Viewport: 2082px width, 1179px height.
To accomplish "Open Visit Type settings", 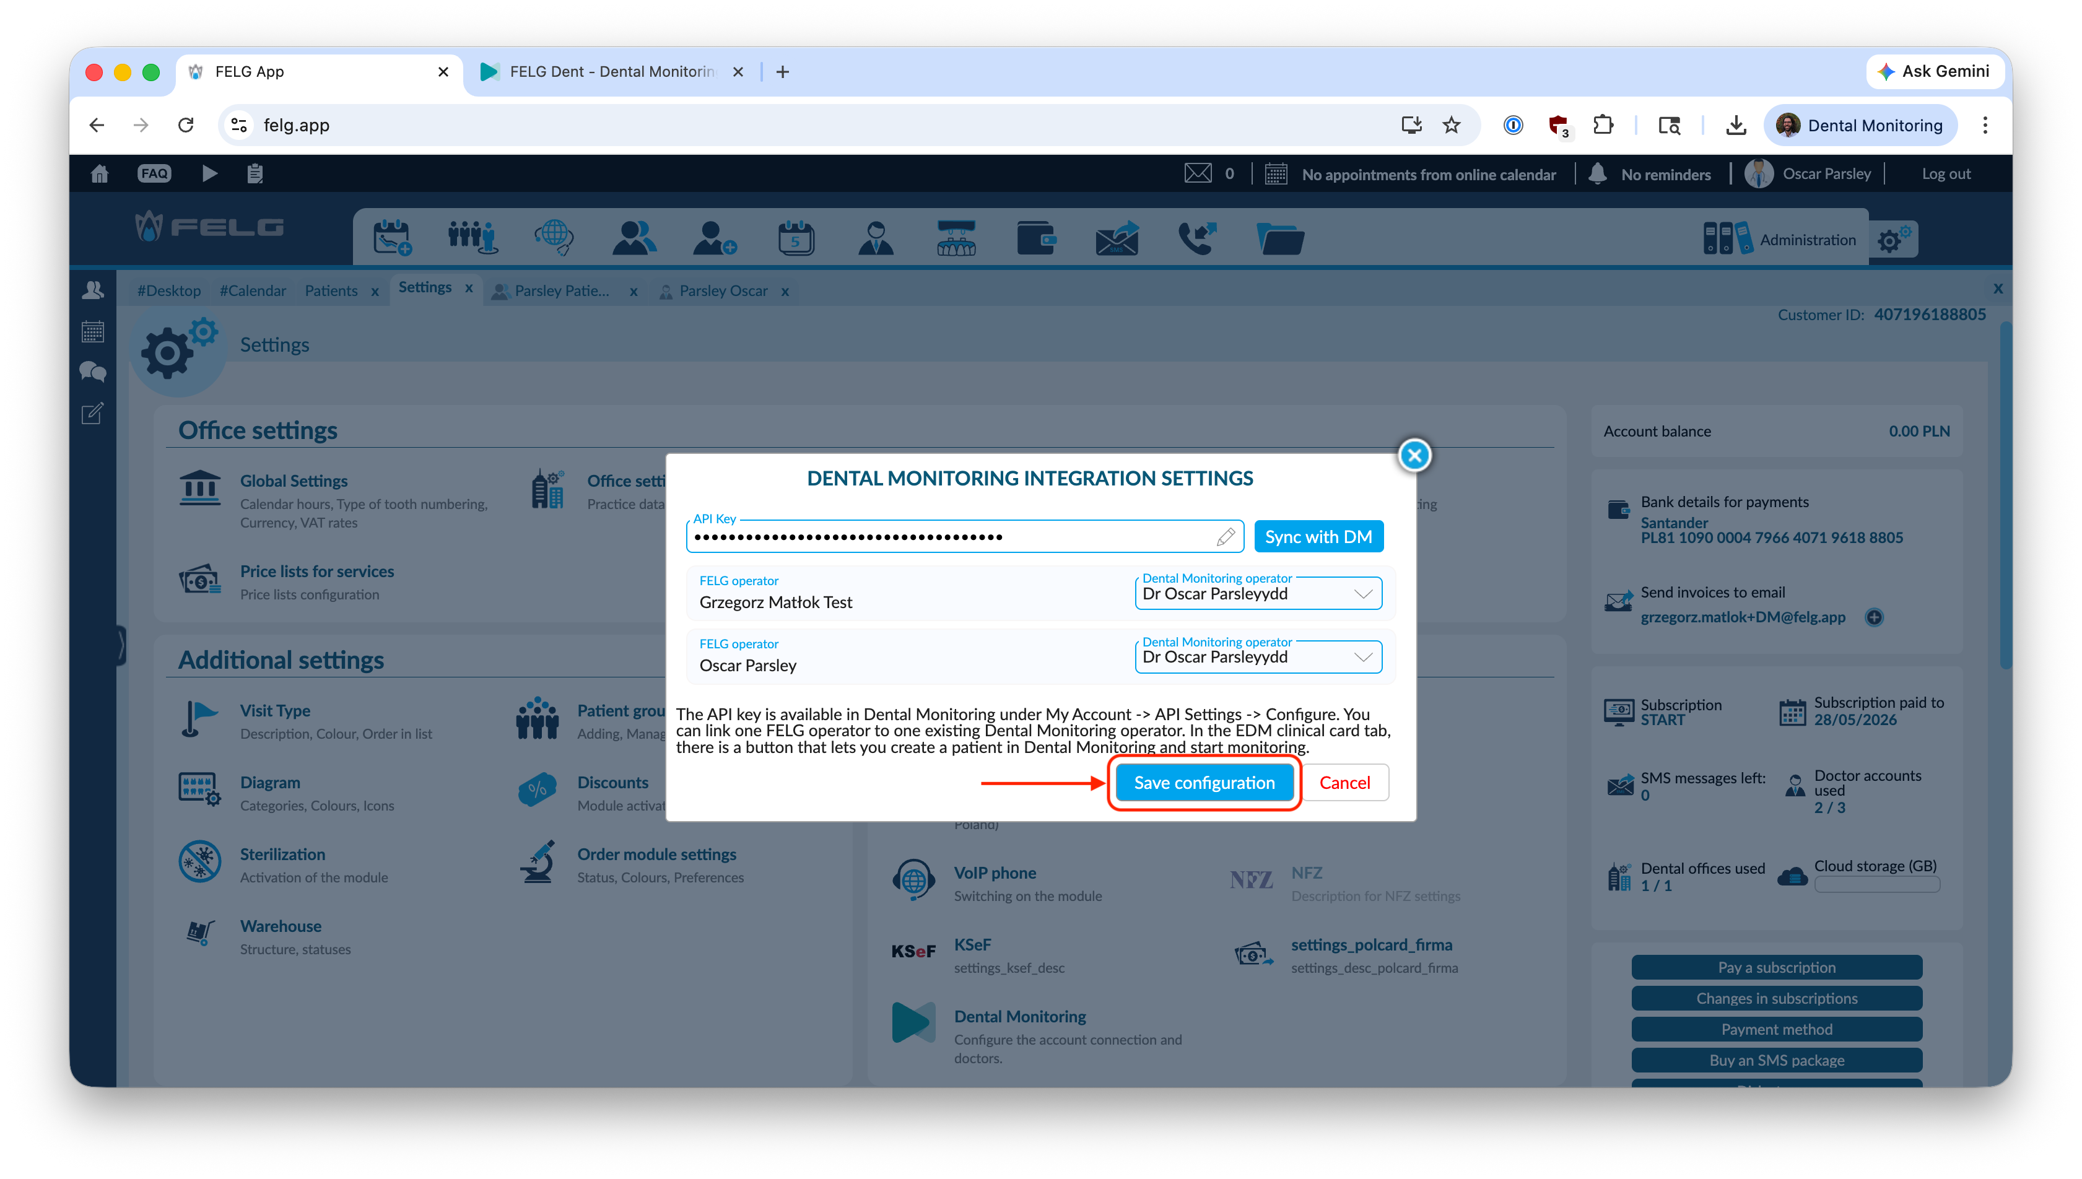I will coord(274,711).
